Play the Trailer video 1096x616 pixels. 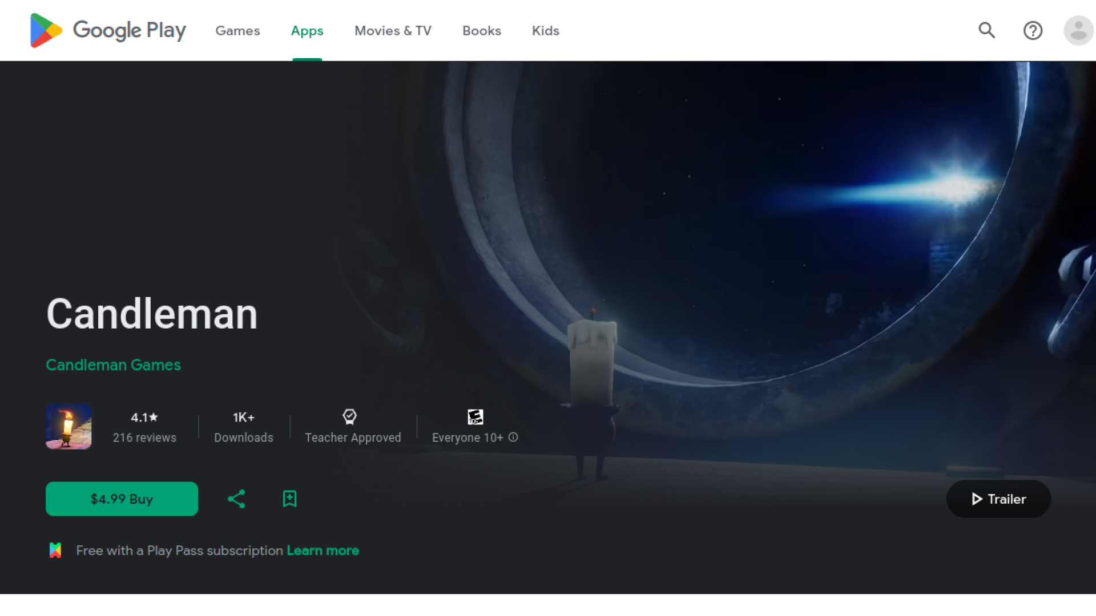coord(998,499)
